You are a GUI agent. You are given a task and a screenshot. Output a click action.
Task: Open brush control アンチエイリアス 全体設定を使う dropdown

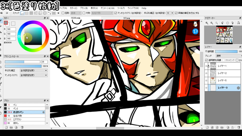34,75
